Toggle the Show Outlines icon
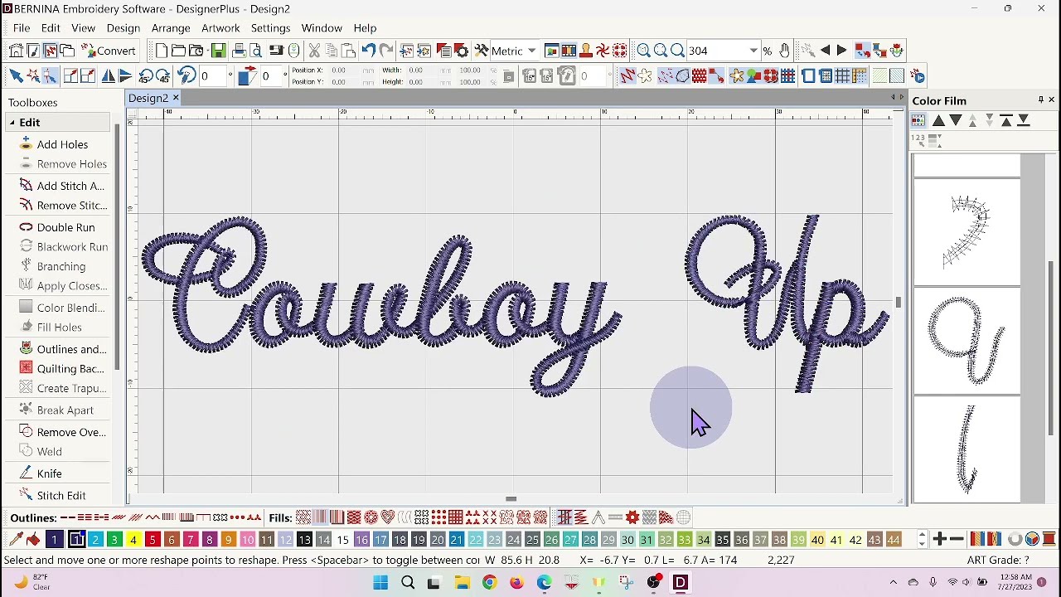This screenshot has width=1061, height=597. pos(682,76)
